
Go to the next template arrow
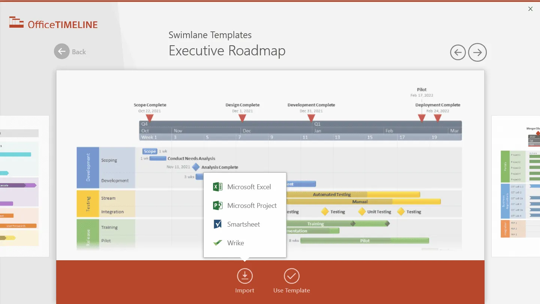477,53
